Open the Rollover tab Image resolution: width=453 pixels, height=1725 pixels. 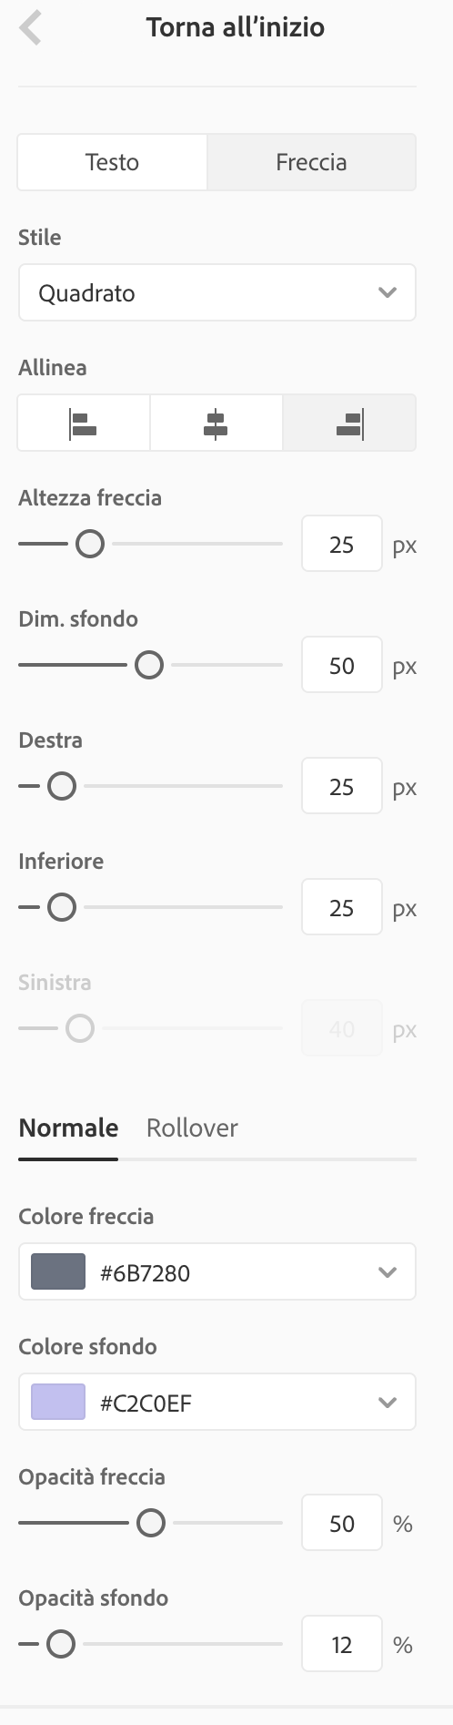(x=192, y=1128)
